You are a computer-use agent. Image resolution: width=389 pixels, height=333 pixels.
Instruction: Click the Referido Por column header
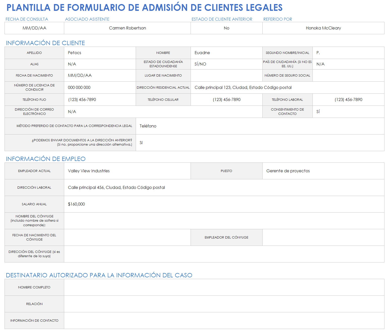click(x=278, y=19)
